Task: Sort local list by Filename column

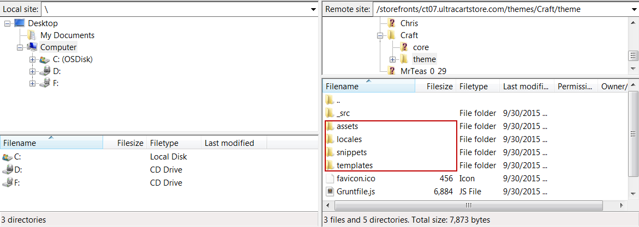Action: (x=52, y=143)
